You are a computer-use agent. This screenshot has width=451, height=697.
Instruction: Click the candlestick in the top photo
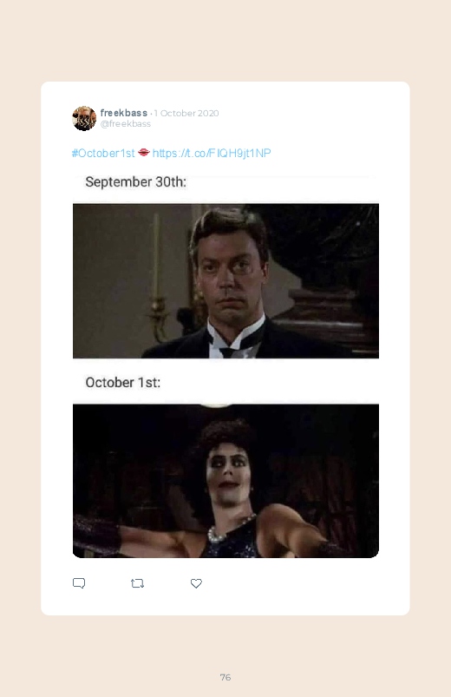click(x=157, y=276)
